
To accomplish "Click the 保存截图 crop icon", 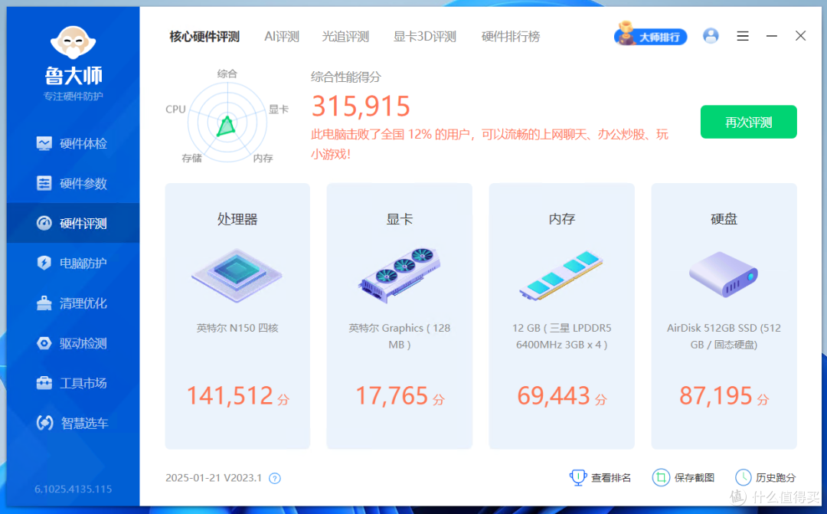I will tap(661, 477).
